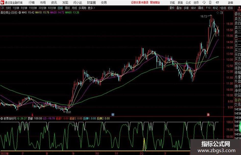The image size is (241, 155).
Task: Click the 16.72 high price marker
Action: click(x=204, y=17)
